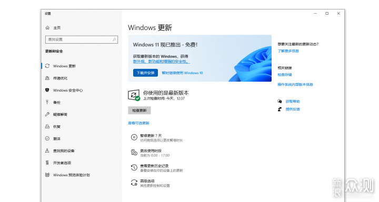Click the 查找我的设备 icon
The width and height of the screenshot is (379, 202).
[x=47, y=150]
